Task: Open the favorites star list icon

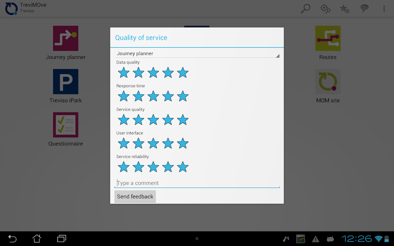Action: [344, 9]
